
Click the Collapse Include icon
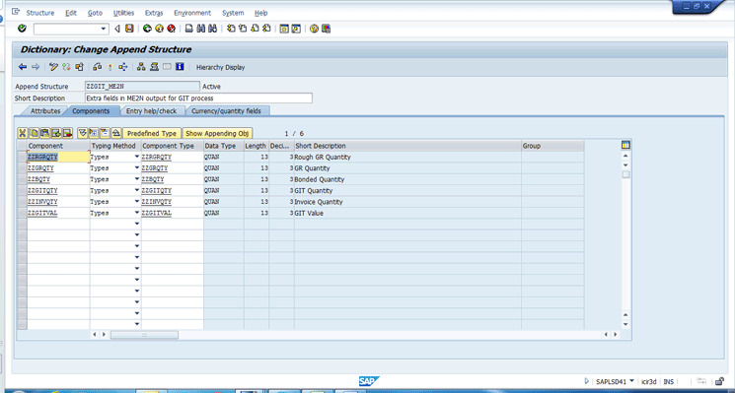point(105,133)
